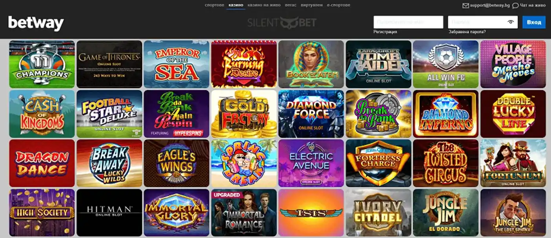Toggle password visibility eye icon
Screen dimensions: 551x238
pos(510,22)
